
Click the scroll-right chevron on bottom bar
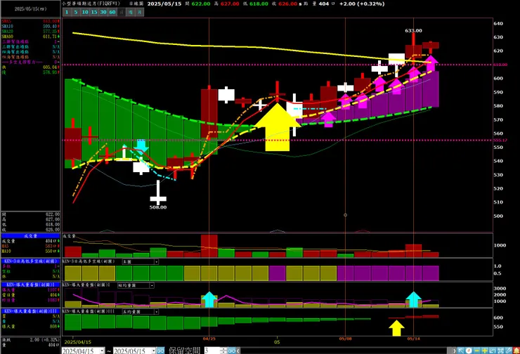pyautogui.click(x=454, y=350)
